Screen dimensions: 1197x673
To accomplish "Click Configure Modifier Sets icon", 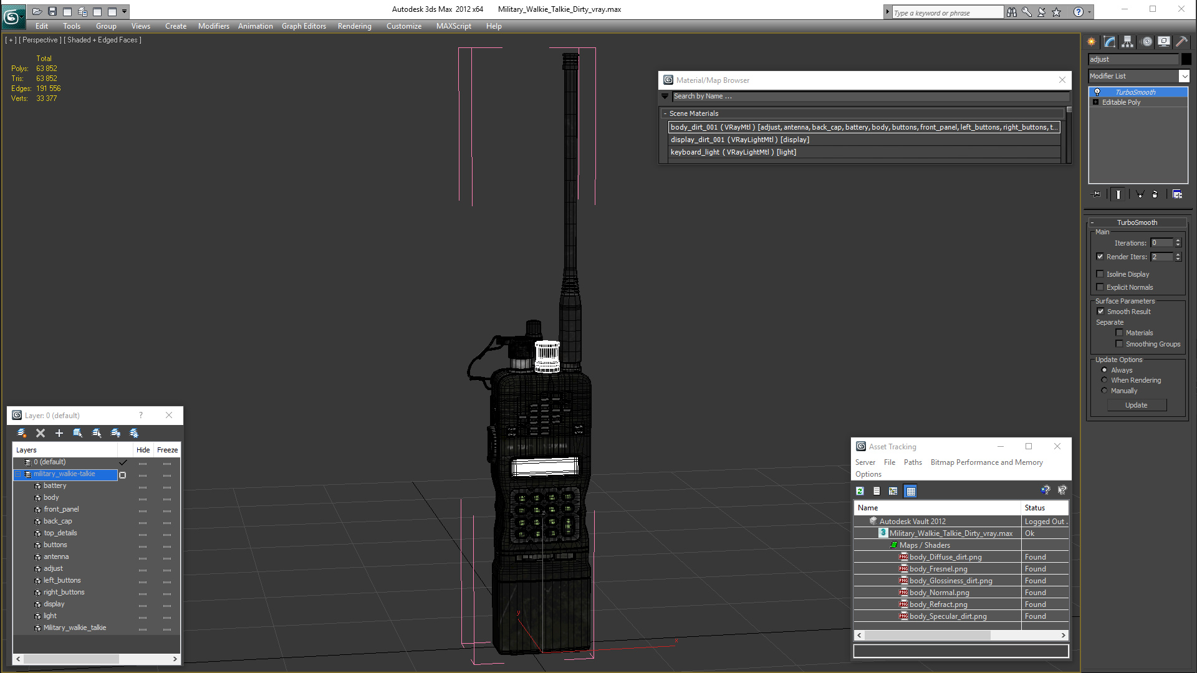I will (x=1177, y=194).
